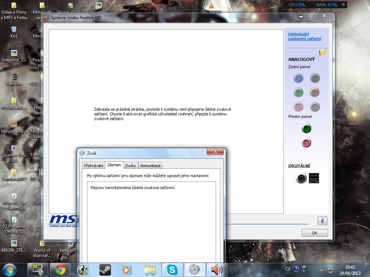Select the Videa a Filmy a MP3 a Fotky folder
Viewport: 370px width, 277px height.
pos(14,11)
